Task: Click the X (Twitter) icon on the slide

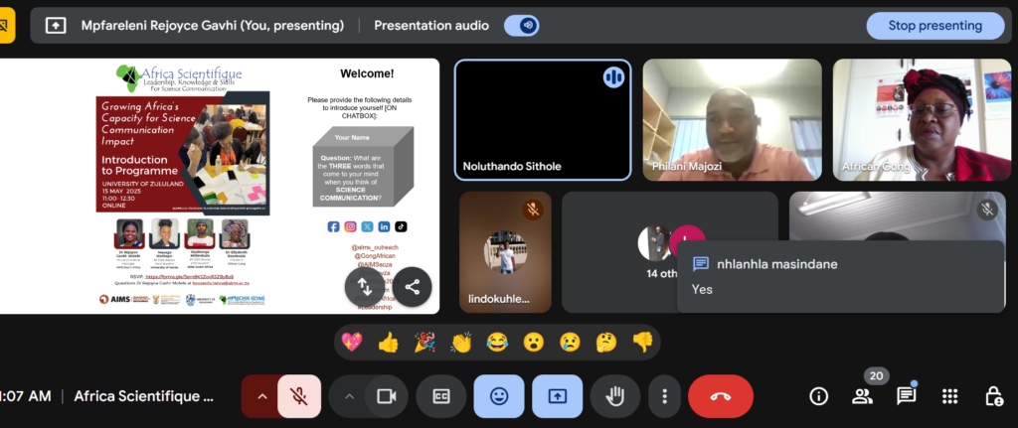Action: coord(368,227)
